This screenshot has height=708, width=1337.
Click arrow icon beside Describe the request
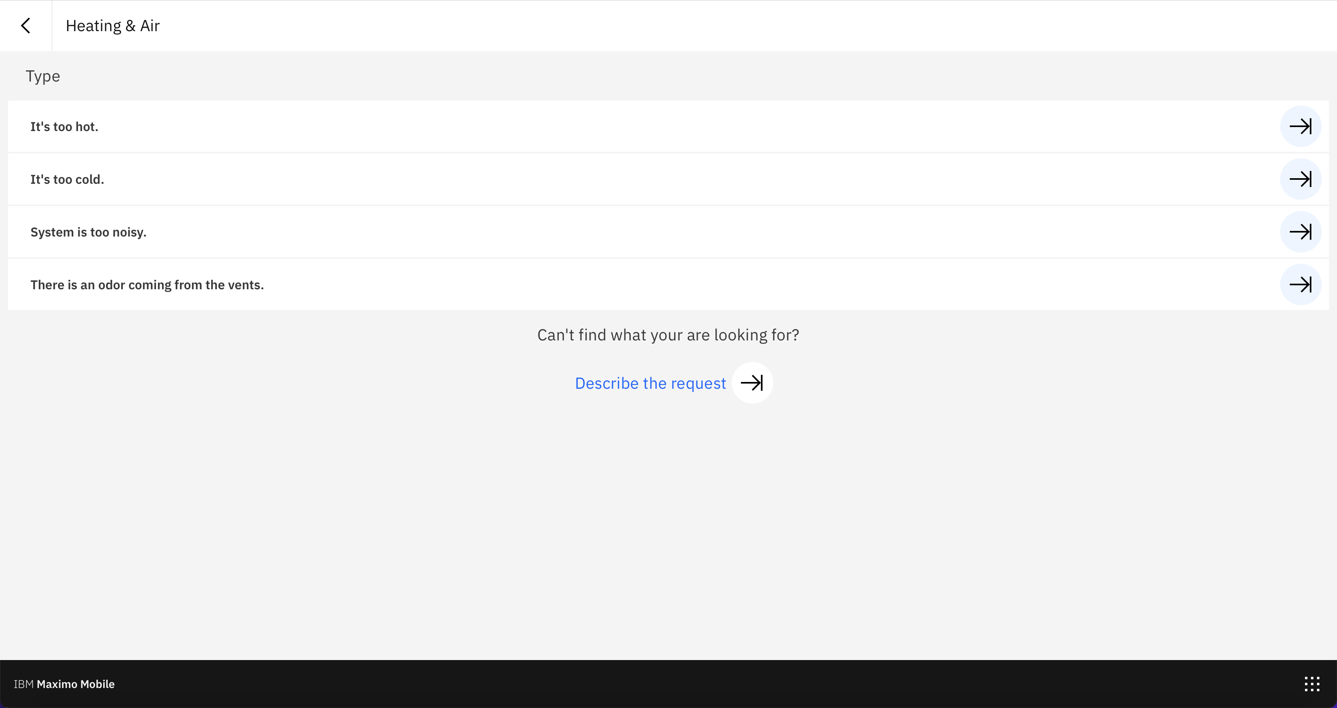coord(752,383)
